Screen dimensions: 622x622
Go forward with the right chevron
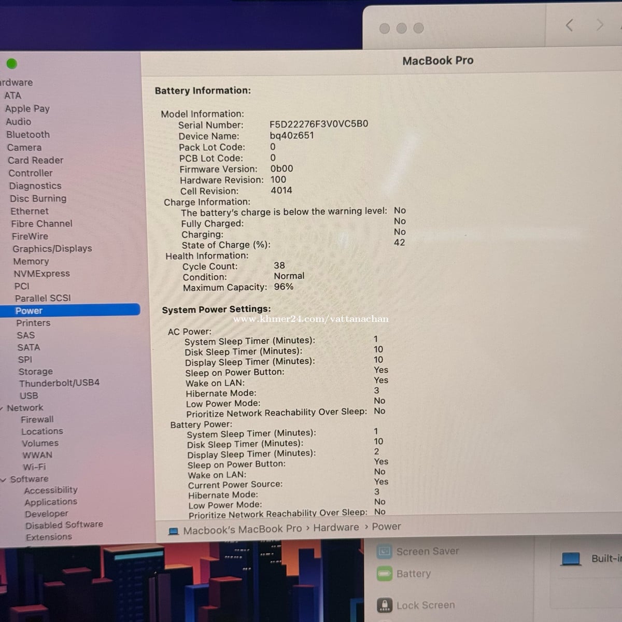pos(600,25)
